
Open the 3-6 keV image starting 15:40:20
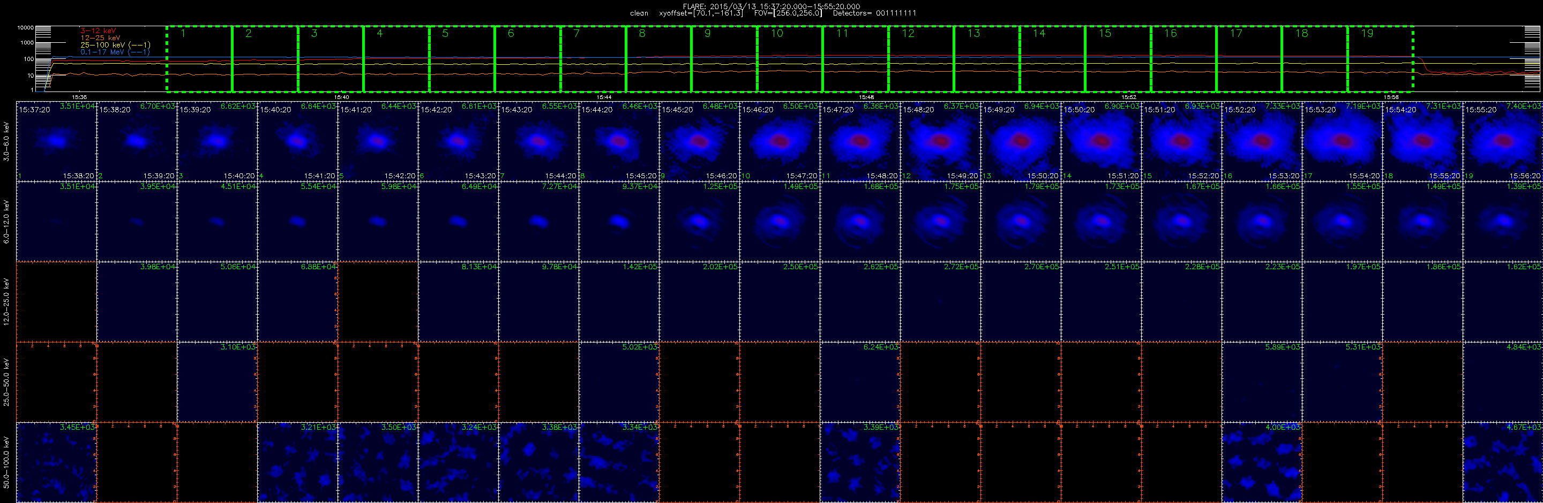point(298,141)
